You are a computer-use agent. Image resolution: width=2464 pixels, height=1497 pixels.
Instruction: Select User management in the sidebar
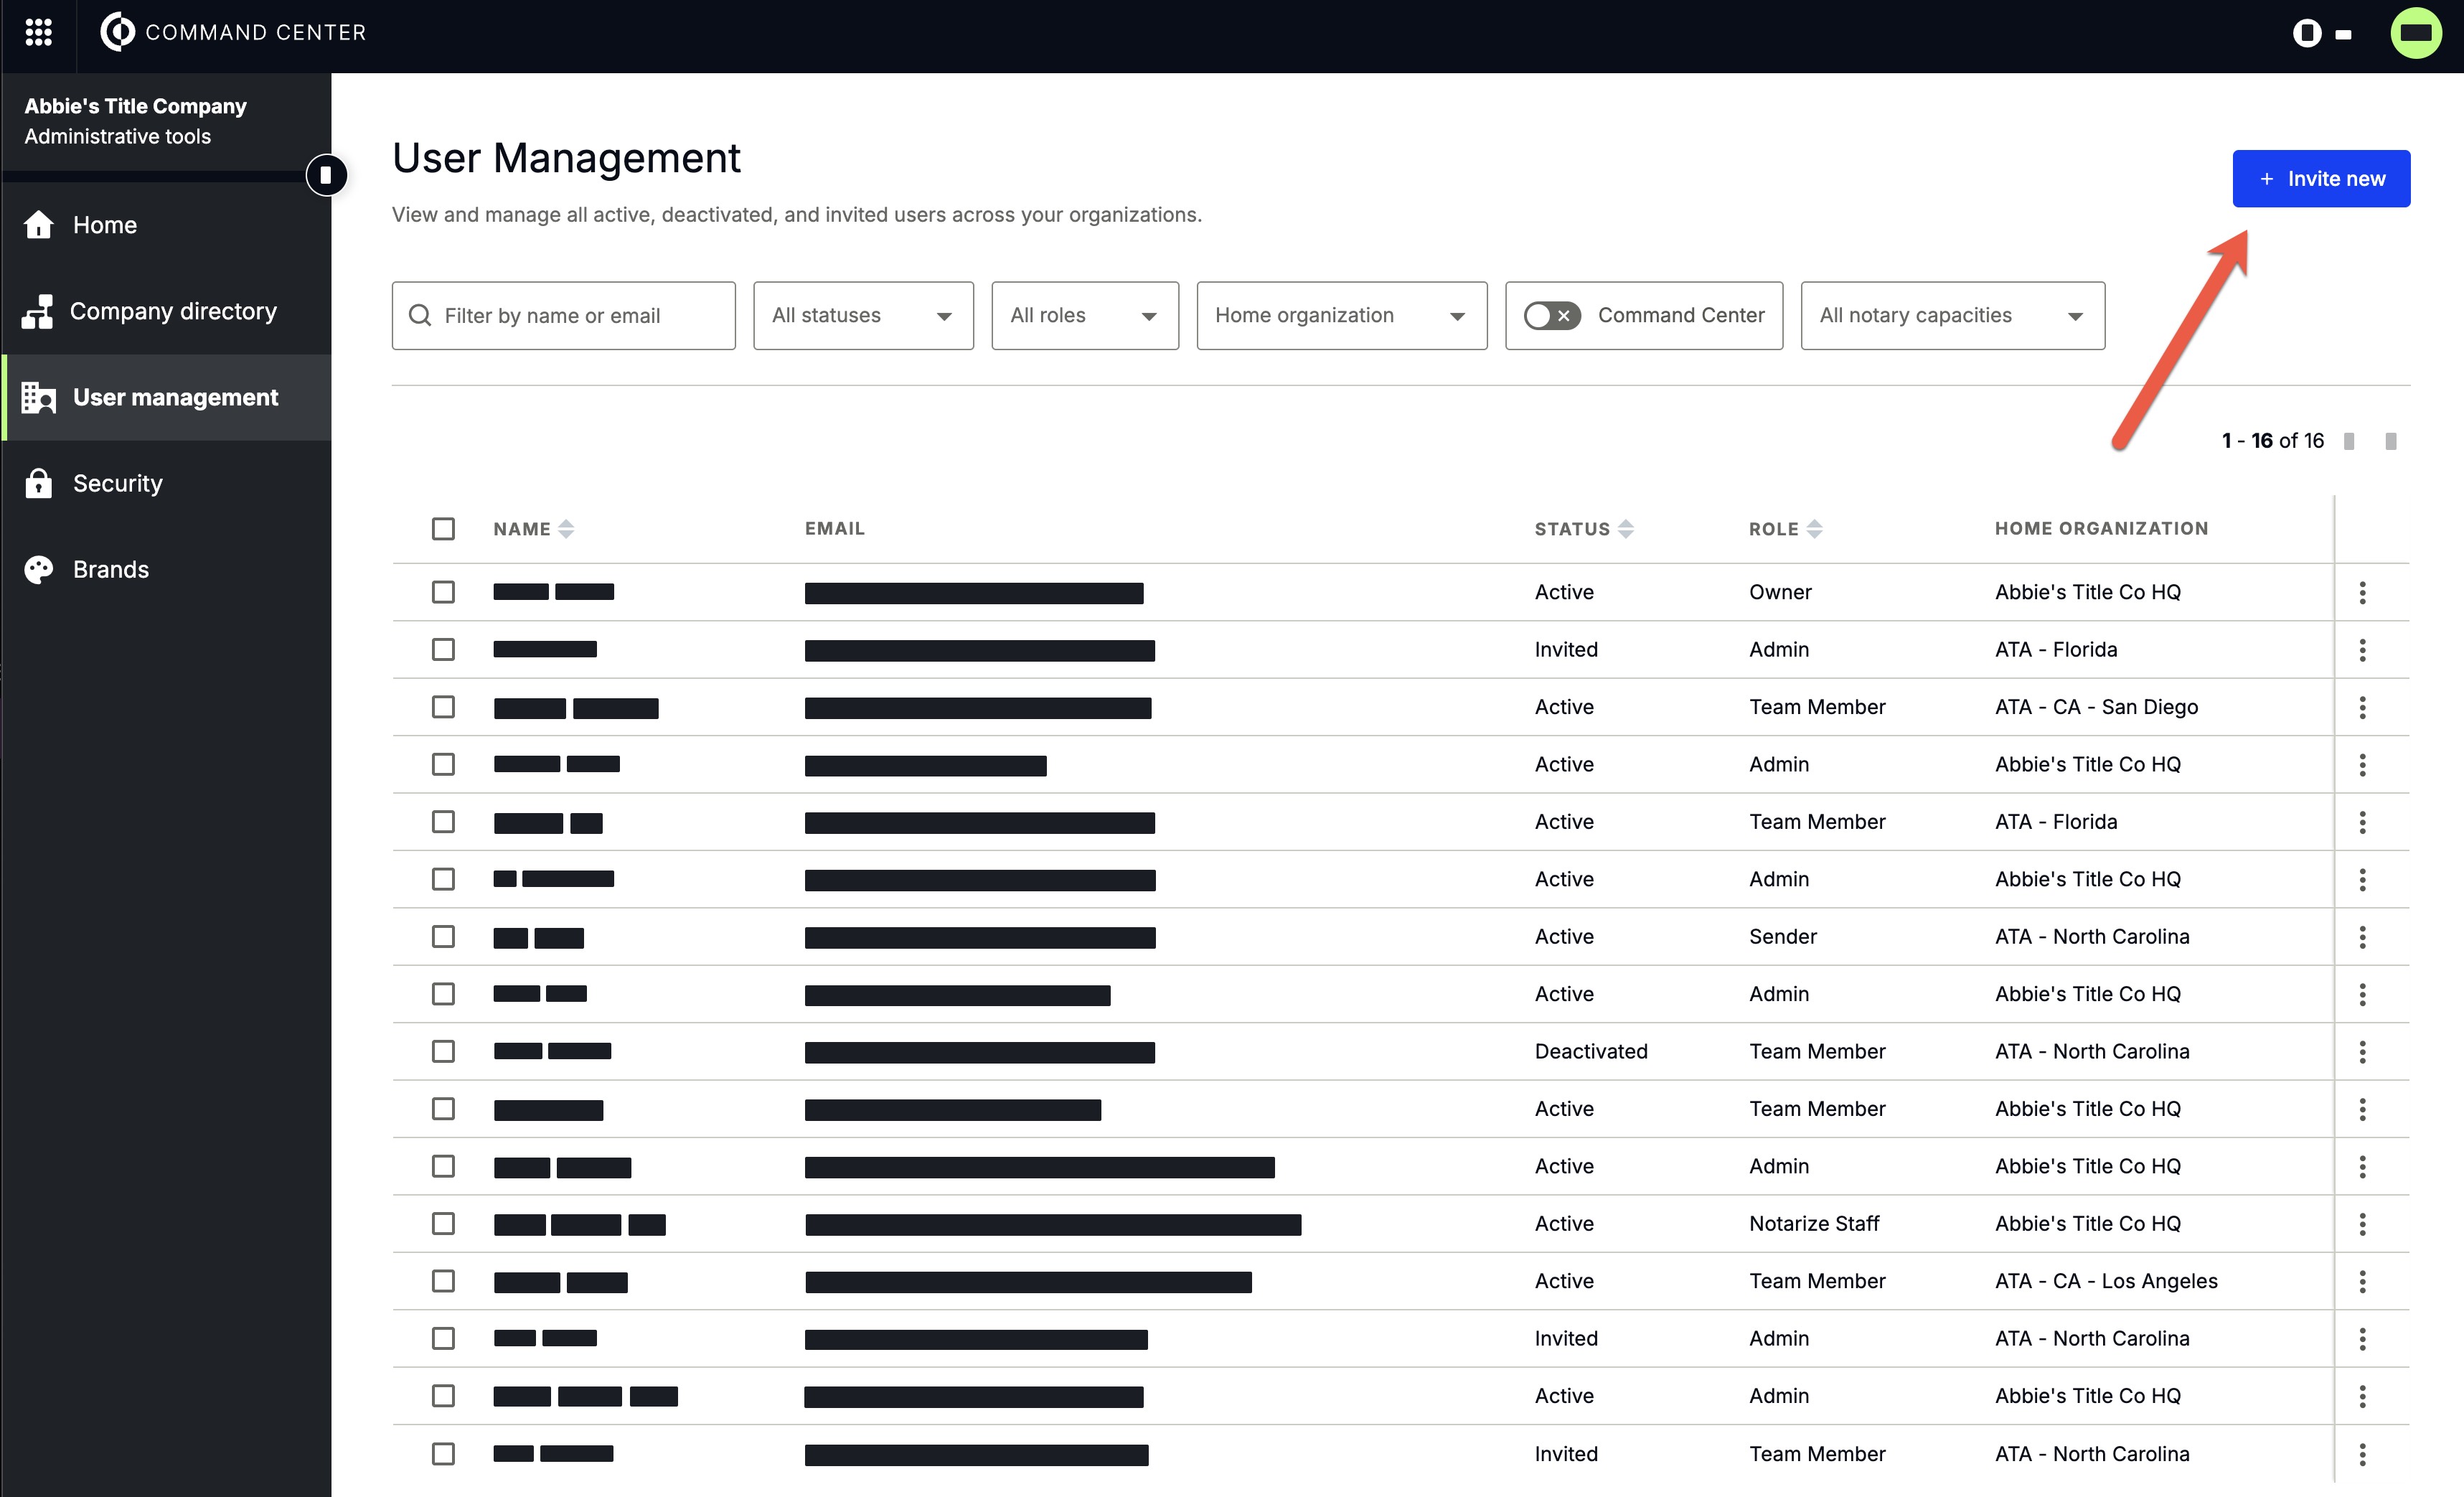tap(167, 397)
